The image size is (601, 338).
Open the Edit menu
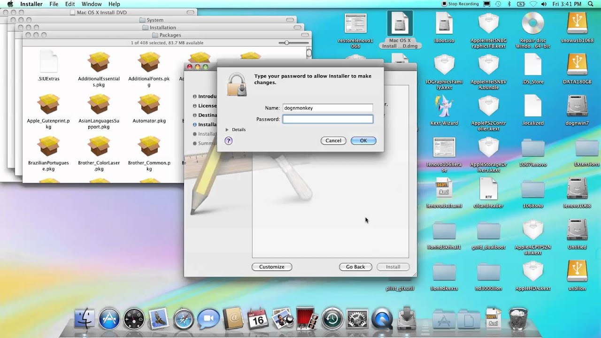[70, 4]
